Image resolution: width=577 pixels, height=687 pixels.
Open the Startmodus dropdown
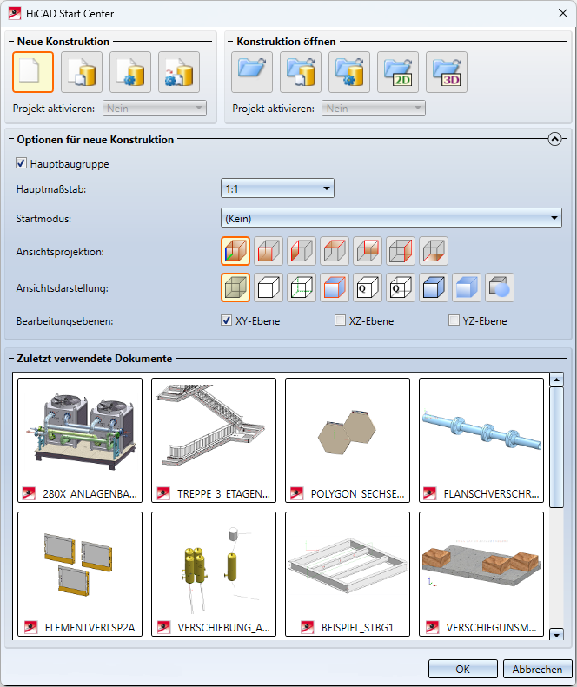point(391,218)
